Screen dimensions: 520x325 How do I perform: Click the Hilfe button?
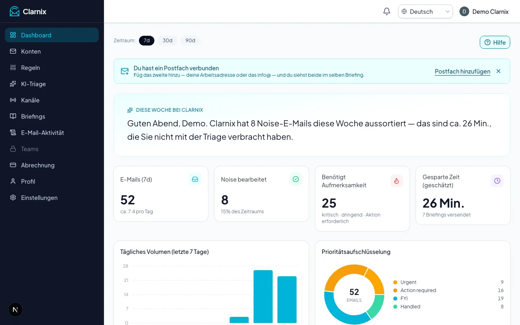(x=495, y=42)
